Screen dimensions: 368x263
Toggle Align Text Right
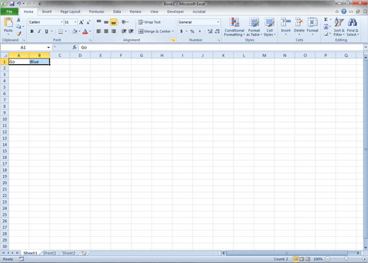tap(113, 31)
